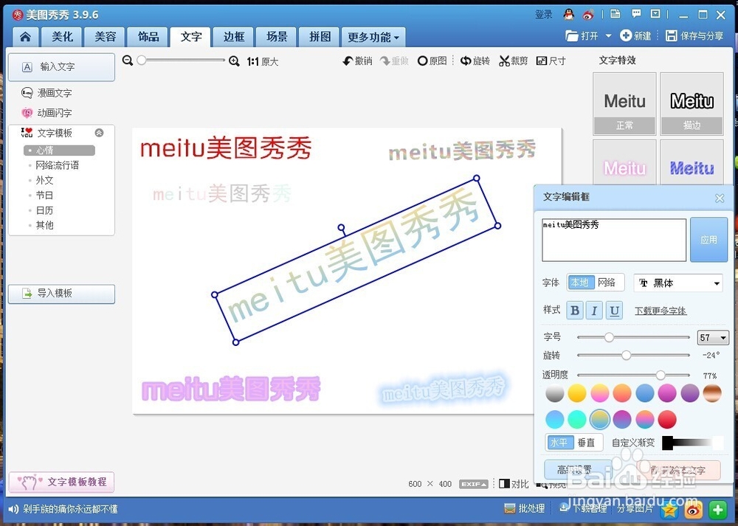The width and height of the screenshot is (738, 526).
Task: Toggle underline style for the text
Action: (x=615, y=310)
